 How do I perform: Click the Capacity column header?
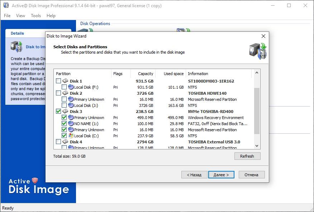(x=143, y=74)
